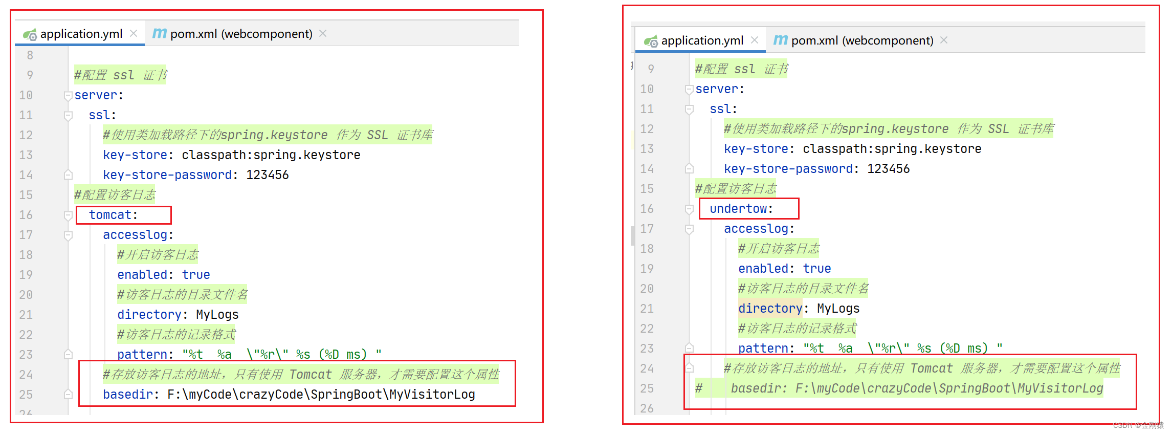
Task: Click line number 25 in right editor gutter
Action: pos(647,388)
